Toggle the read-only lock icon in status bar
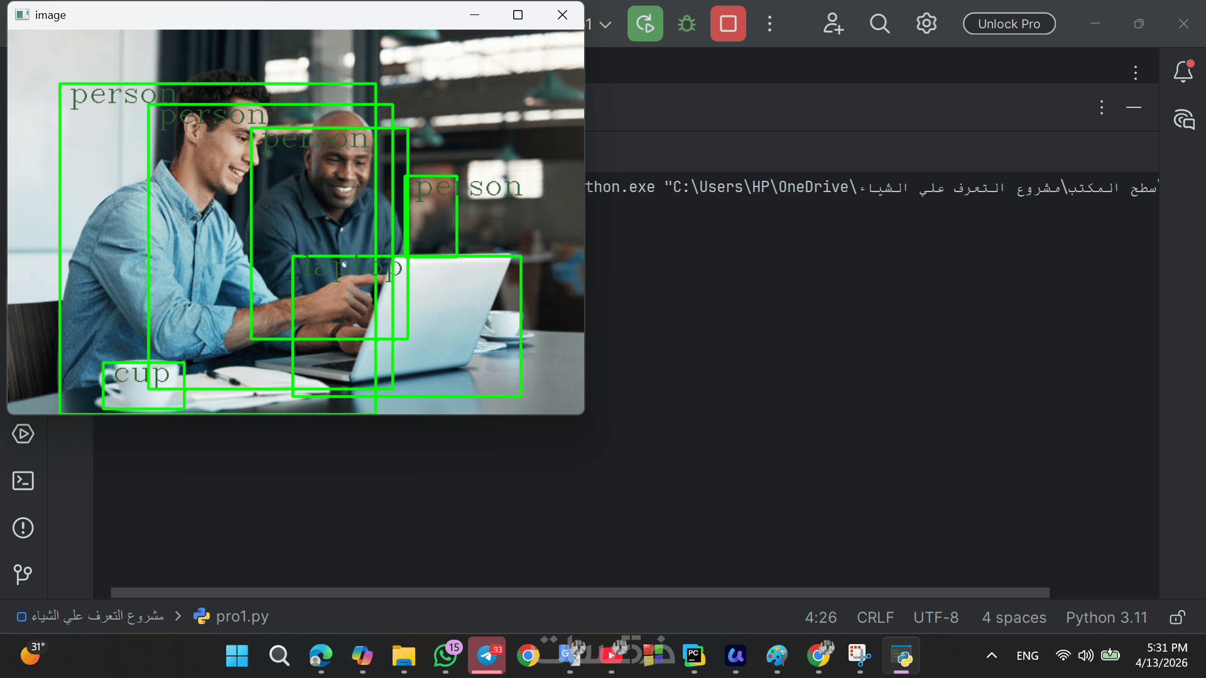This screenshot has height=678, width=1206. [1177, 618]
